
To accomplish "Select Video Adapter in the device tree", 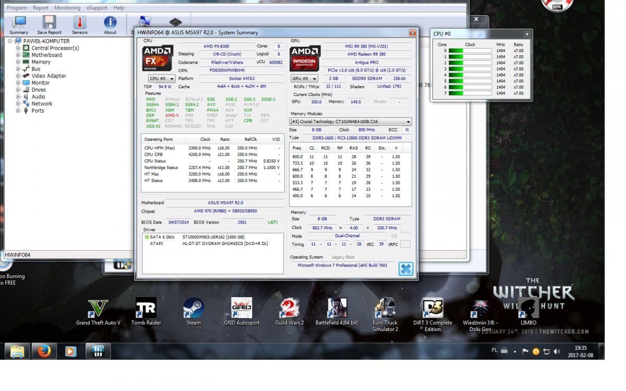I will pos(49,76).
